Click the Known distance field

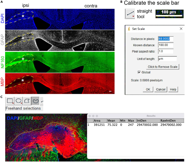tap(166, 45)
